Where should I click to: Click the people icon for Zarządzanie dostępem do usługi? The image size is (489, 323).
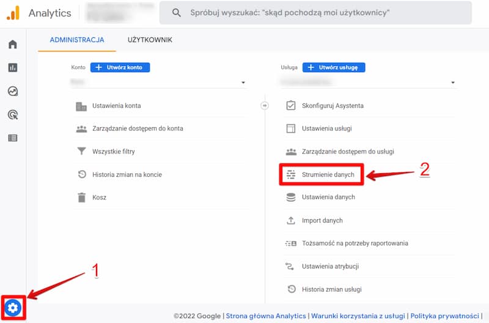coord(292,152)
